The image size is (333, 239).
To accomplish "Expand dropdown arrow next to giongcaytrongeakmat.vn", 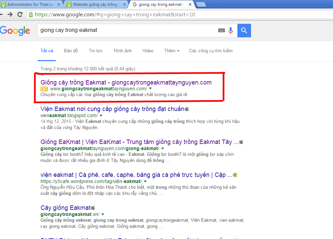I will pyautogui.click(x=103, y=215).
